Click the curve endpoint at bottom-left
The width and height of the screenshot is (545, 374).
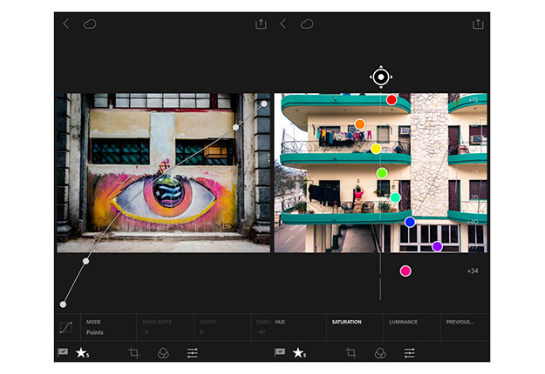tap(63, 304)
